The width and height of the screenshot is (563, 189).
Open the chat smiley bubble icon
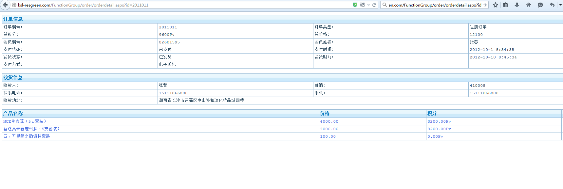coord(540,5)
